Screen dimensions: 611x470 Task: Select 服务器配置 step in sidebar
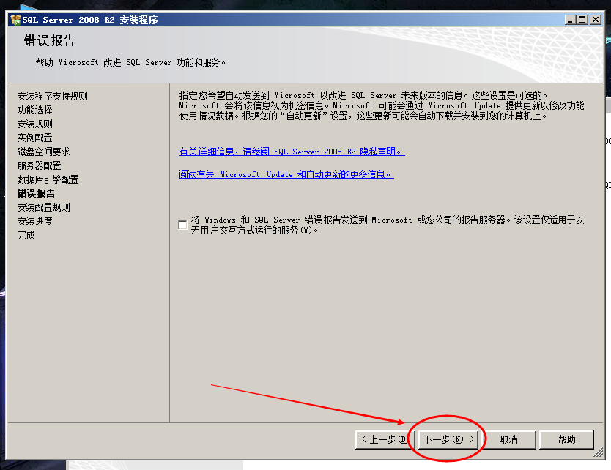39,165
